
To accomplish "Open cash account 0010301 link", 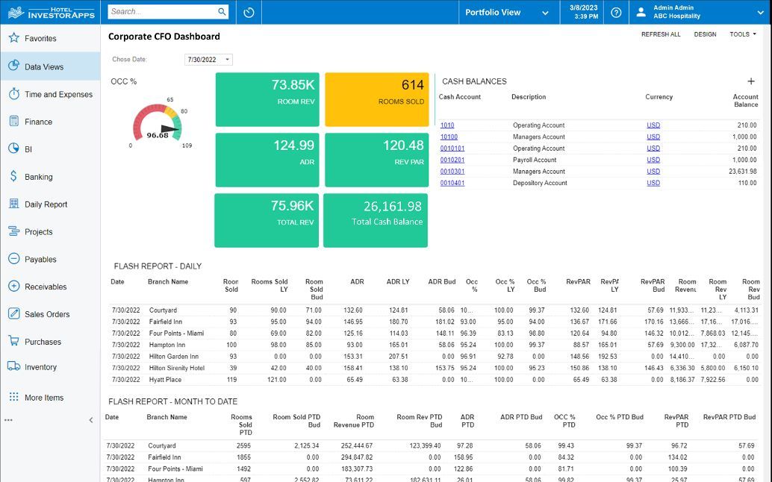I will 452,172.
